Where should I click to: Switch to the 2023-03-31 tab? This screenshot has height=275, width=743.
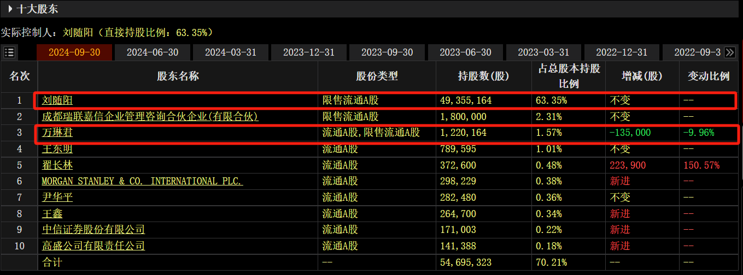[543, 52]
